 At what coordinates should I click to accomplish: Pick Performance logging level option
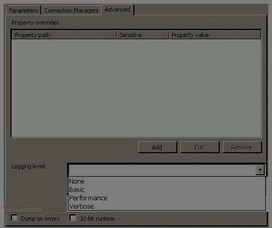point(167,198)
